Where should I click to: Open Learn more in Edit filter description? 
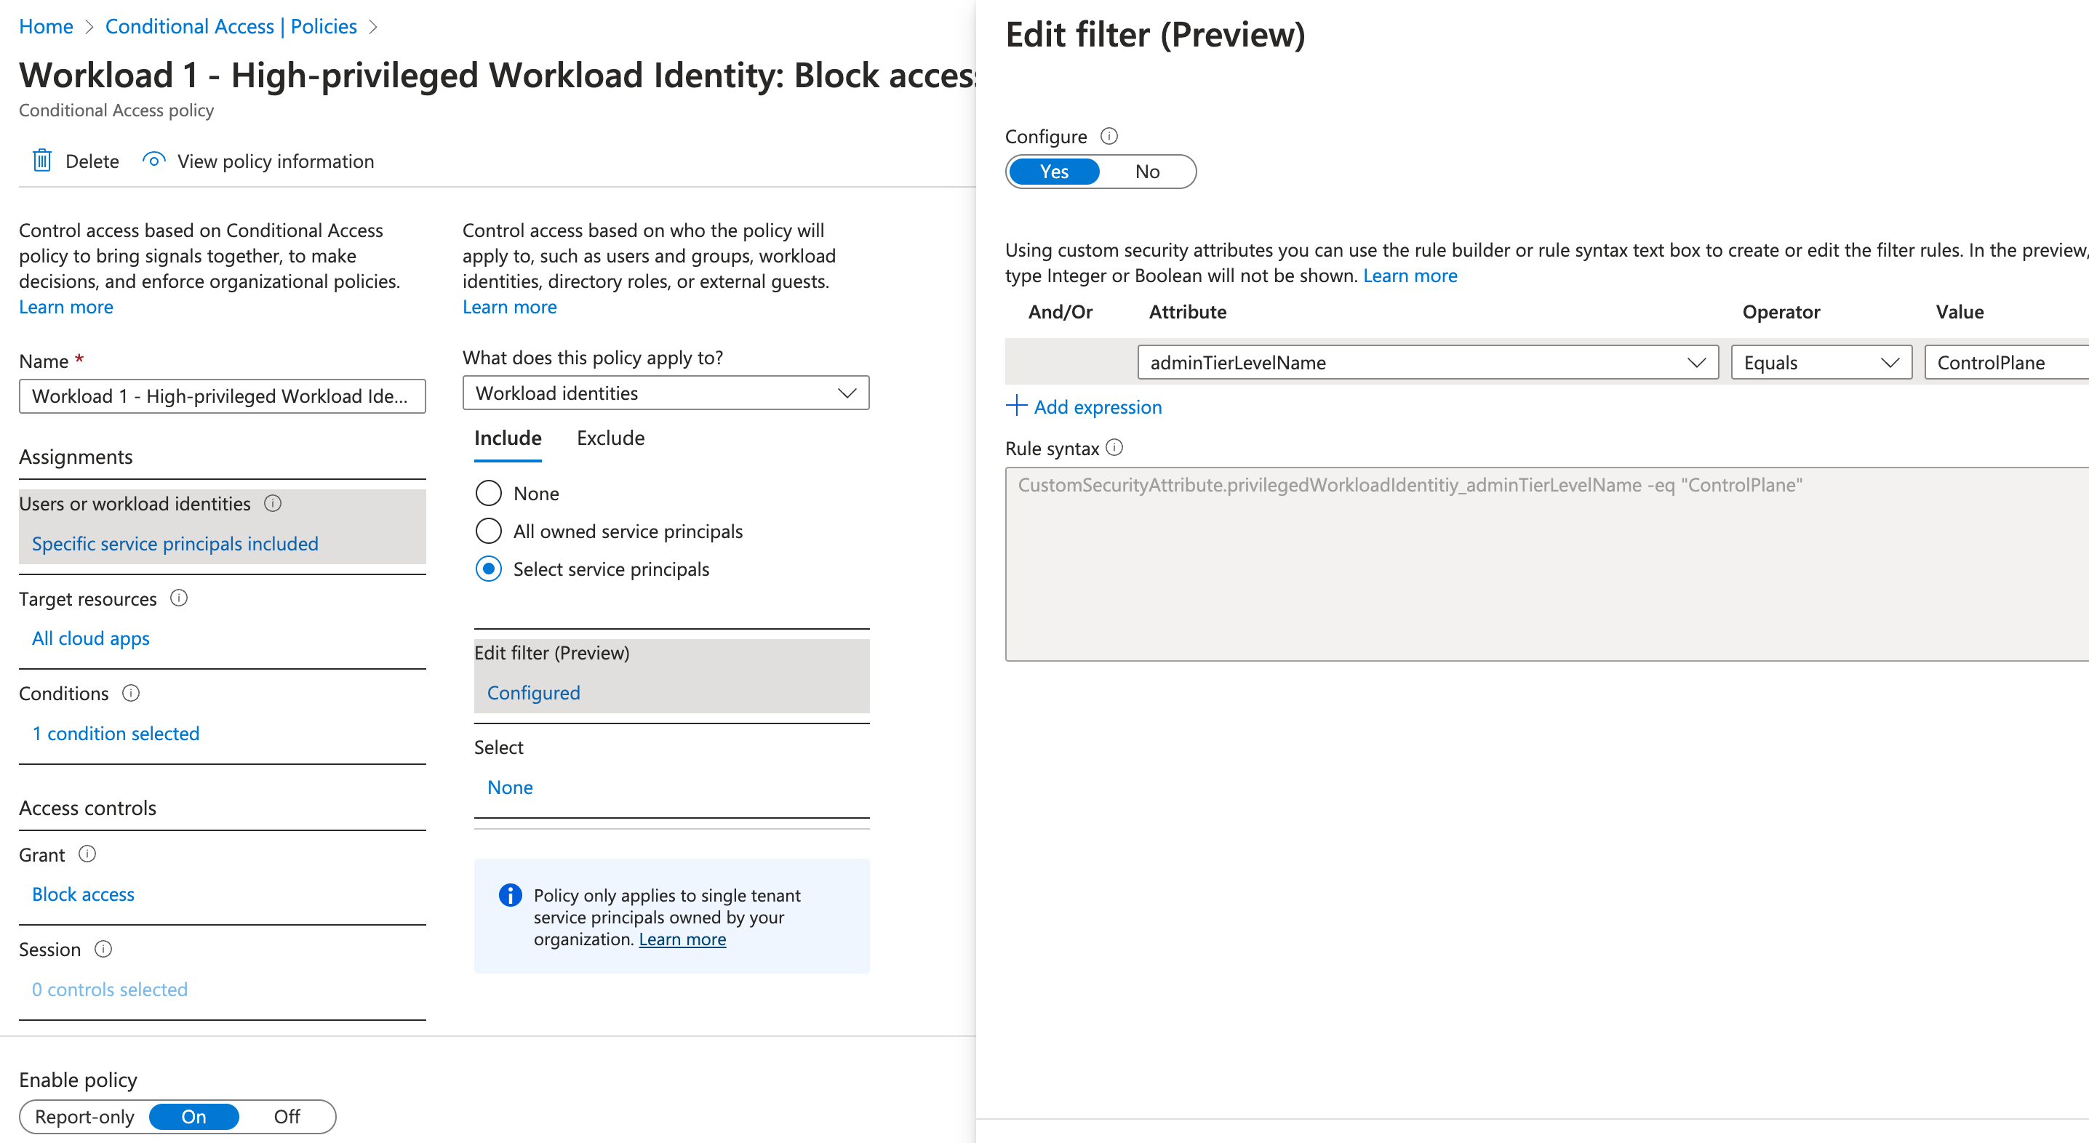1410,276
